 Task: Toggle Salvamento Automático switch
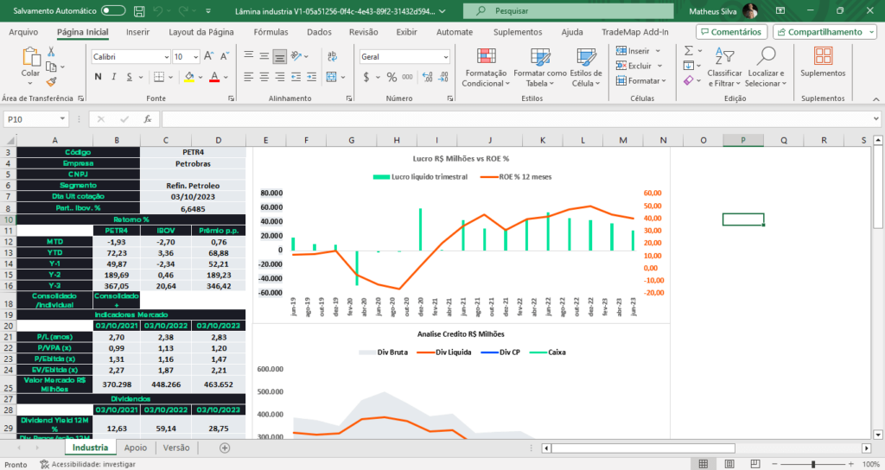pyautogui.click(x=113, y=10)
